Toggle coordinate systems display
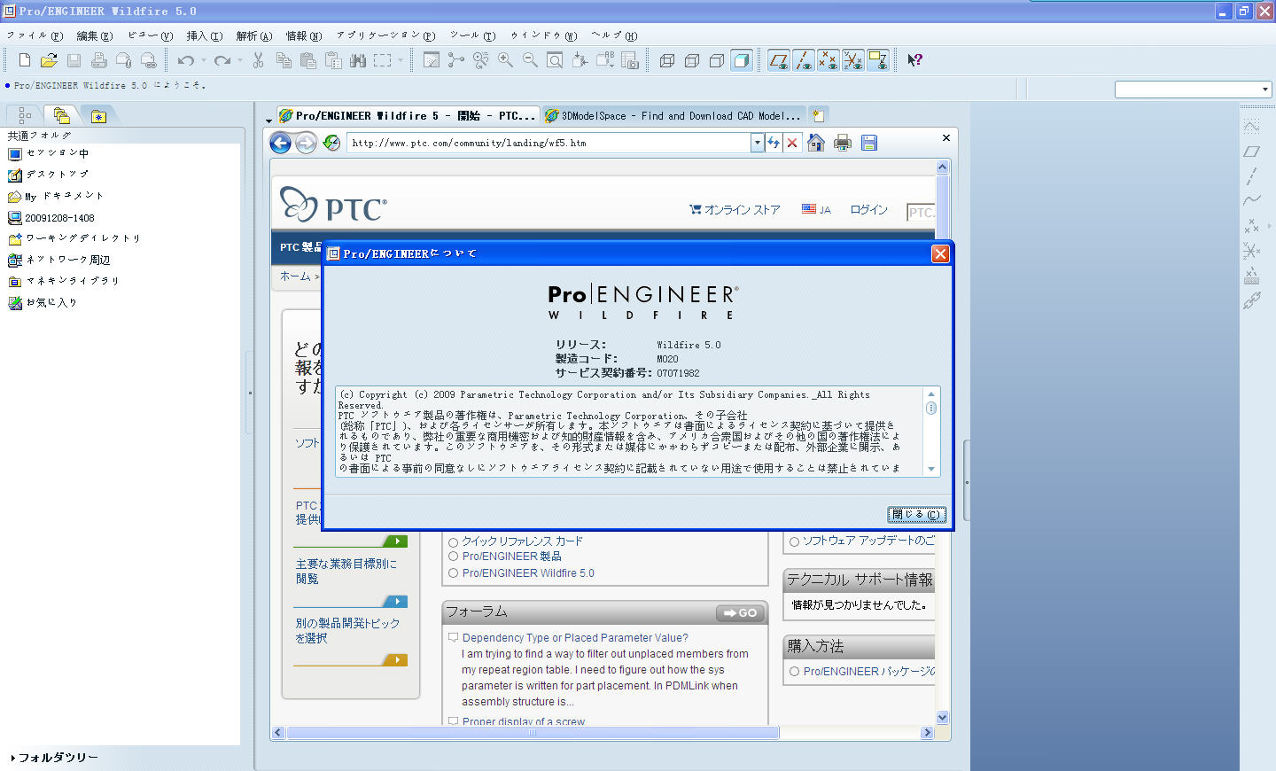The height and width of the screenshot is (771, 1276). [853, 60]
